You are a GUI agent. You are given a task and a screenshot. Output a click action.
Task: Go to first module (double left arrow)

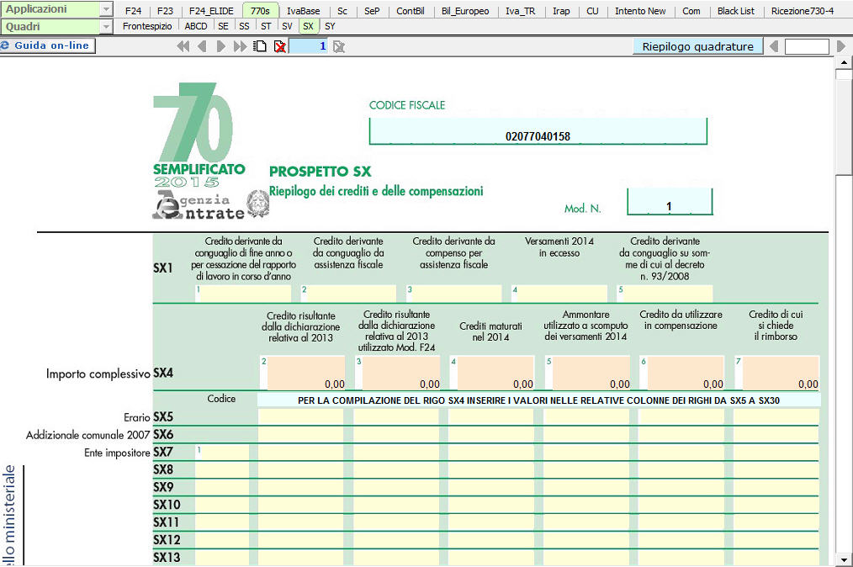pos(183,47)
